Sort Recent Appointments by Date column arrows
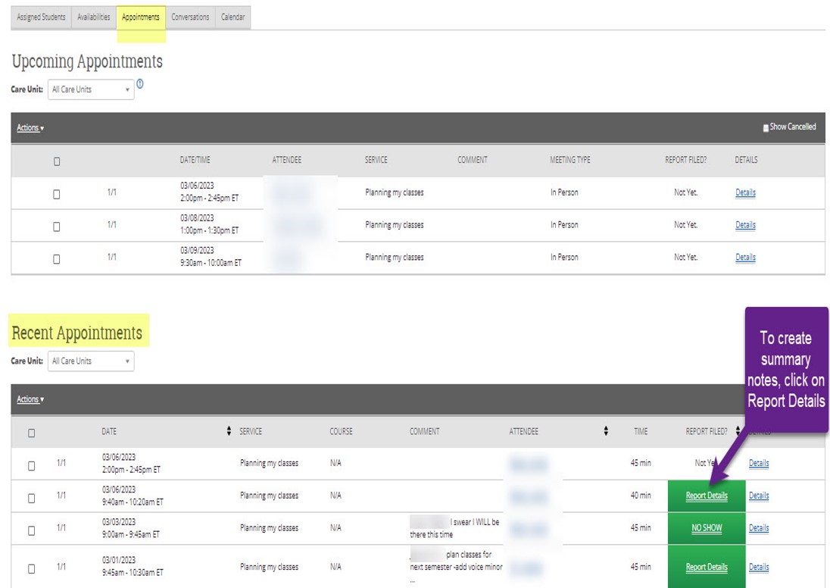830x588 pixels. [229, 431]
